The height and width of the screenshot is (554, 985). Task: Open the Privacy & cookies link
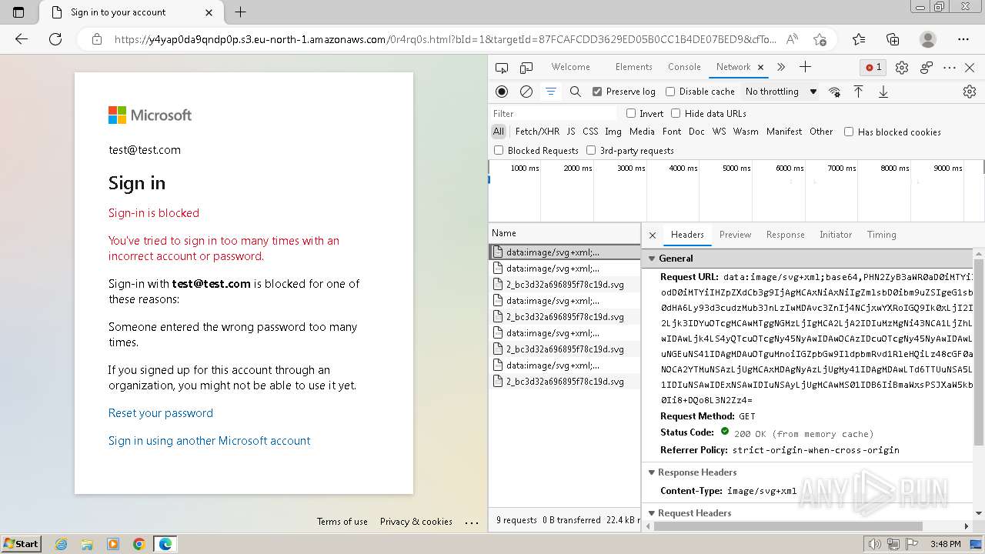pyautogui.click(x=416, y=522)
